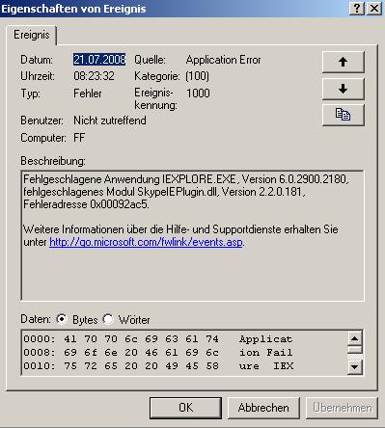
Task: Click the OK button
Action: click(185, 408)
